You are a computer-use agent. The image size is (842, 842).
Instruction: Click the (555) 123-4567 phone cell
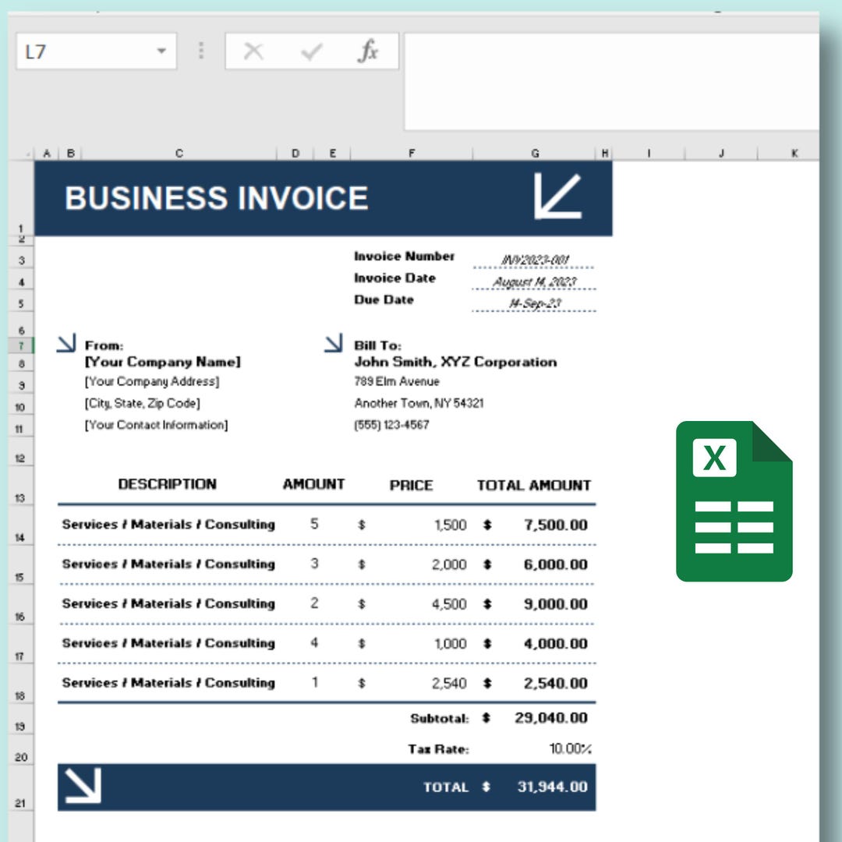[391, 425]
